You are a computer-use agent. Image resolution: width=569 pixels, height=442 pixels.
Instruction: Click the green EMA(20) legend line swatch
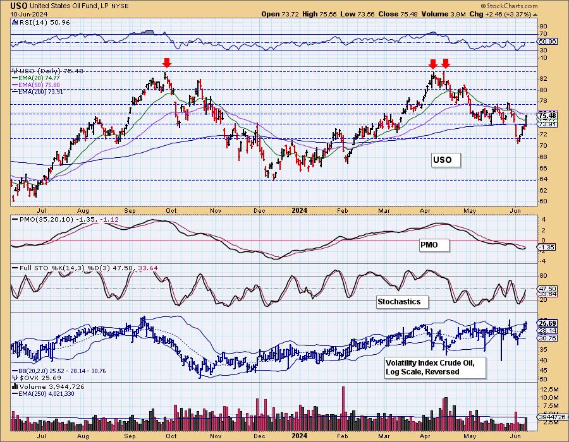tap(15, 78)
